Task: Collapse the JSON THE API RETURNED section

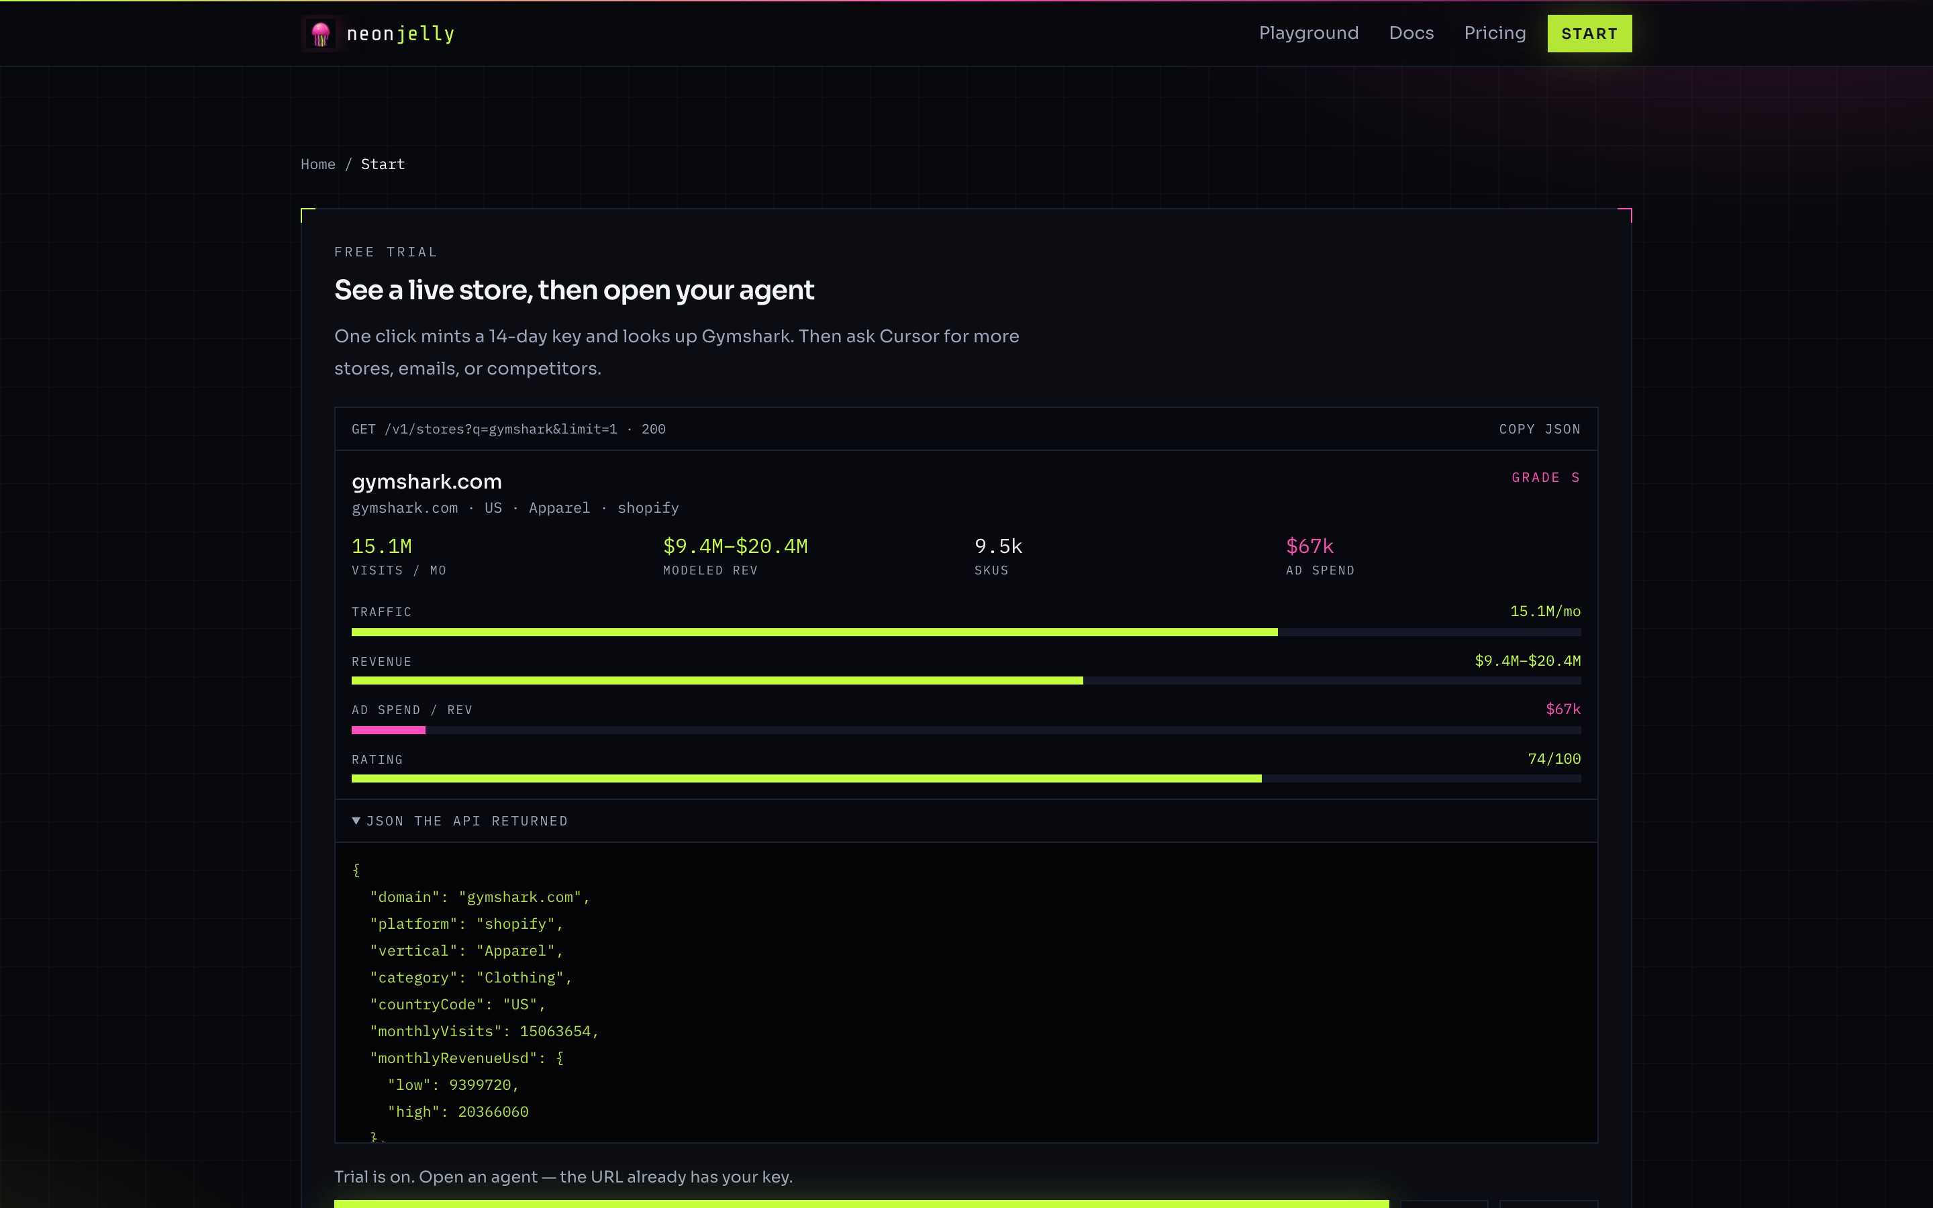Action: (460, 821)
